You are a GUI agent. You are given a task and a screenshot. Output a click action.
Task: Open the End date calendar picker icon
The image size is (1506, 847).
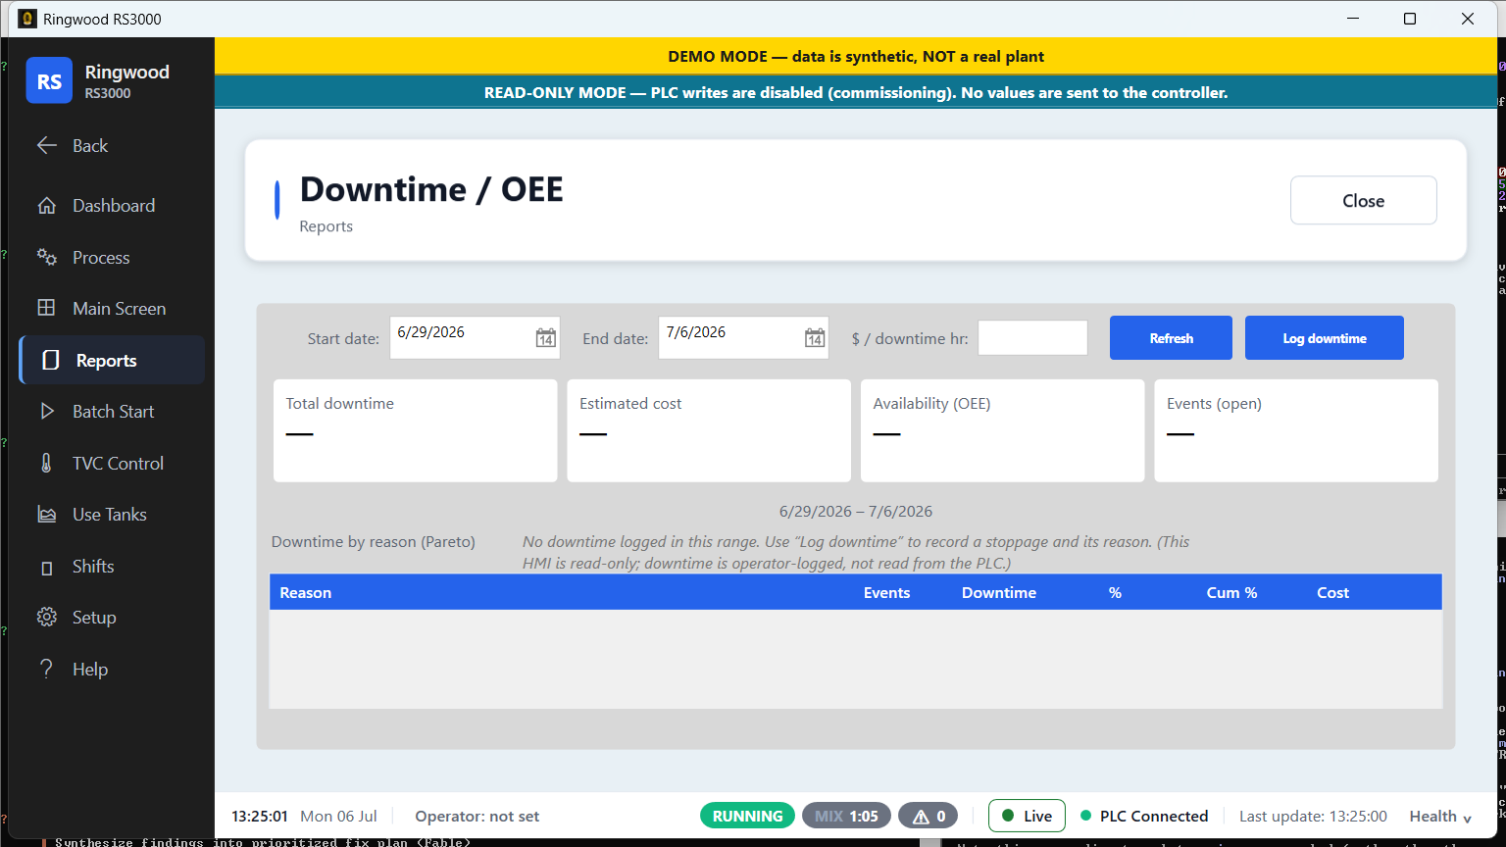815,338
